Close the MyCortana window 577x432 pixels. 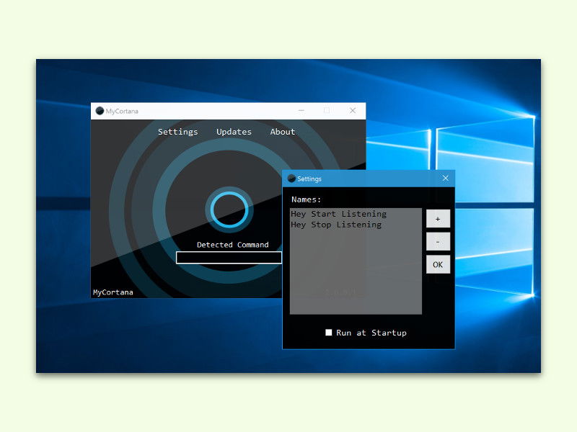[x=353, y=111]
